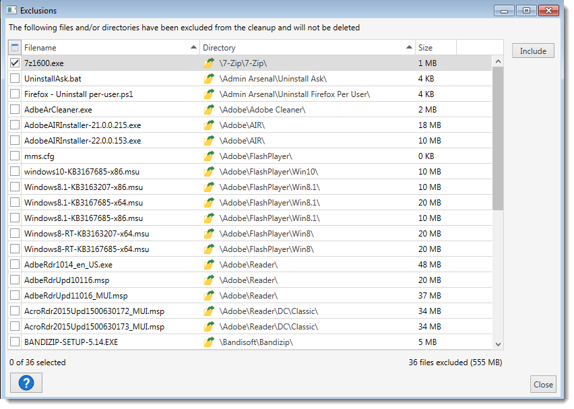The width and height of the screenshot is (574, 409).
Task: Click the select-all icon in header corner
Action: 15,48
